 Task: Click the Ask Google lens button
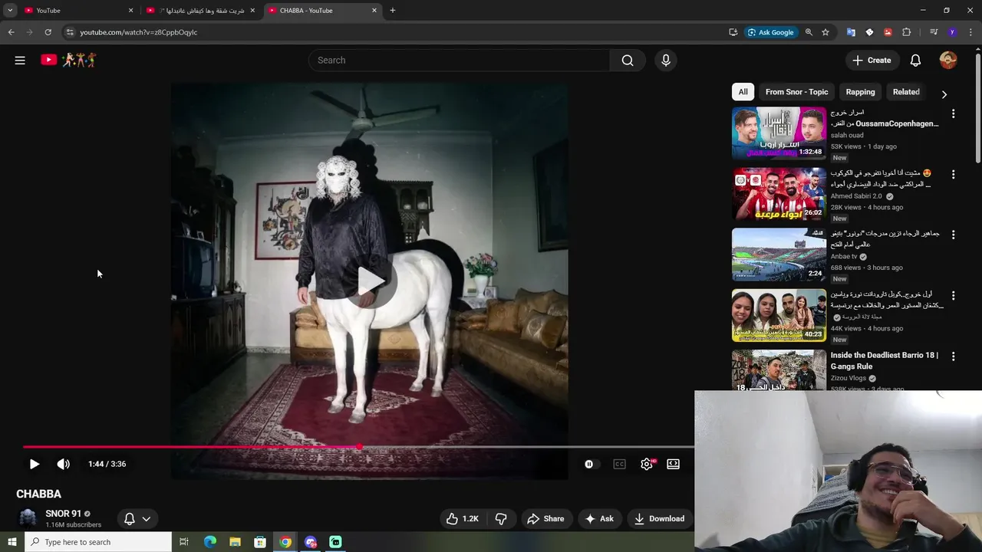pyautogui.click(x=771, y=32)
